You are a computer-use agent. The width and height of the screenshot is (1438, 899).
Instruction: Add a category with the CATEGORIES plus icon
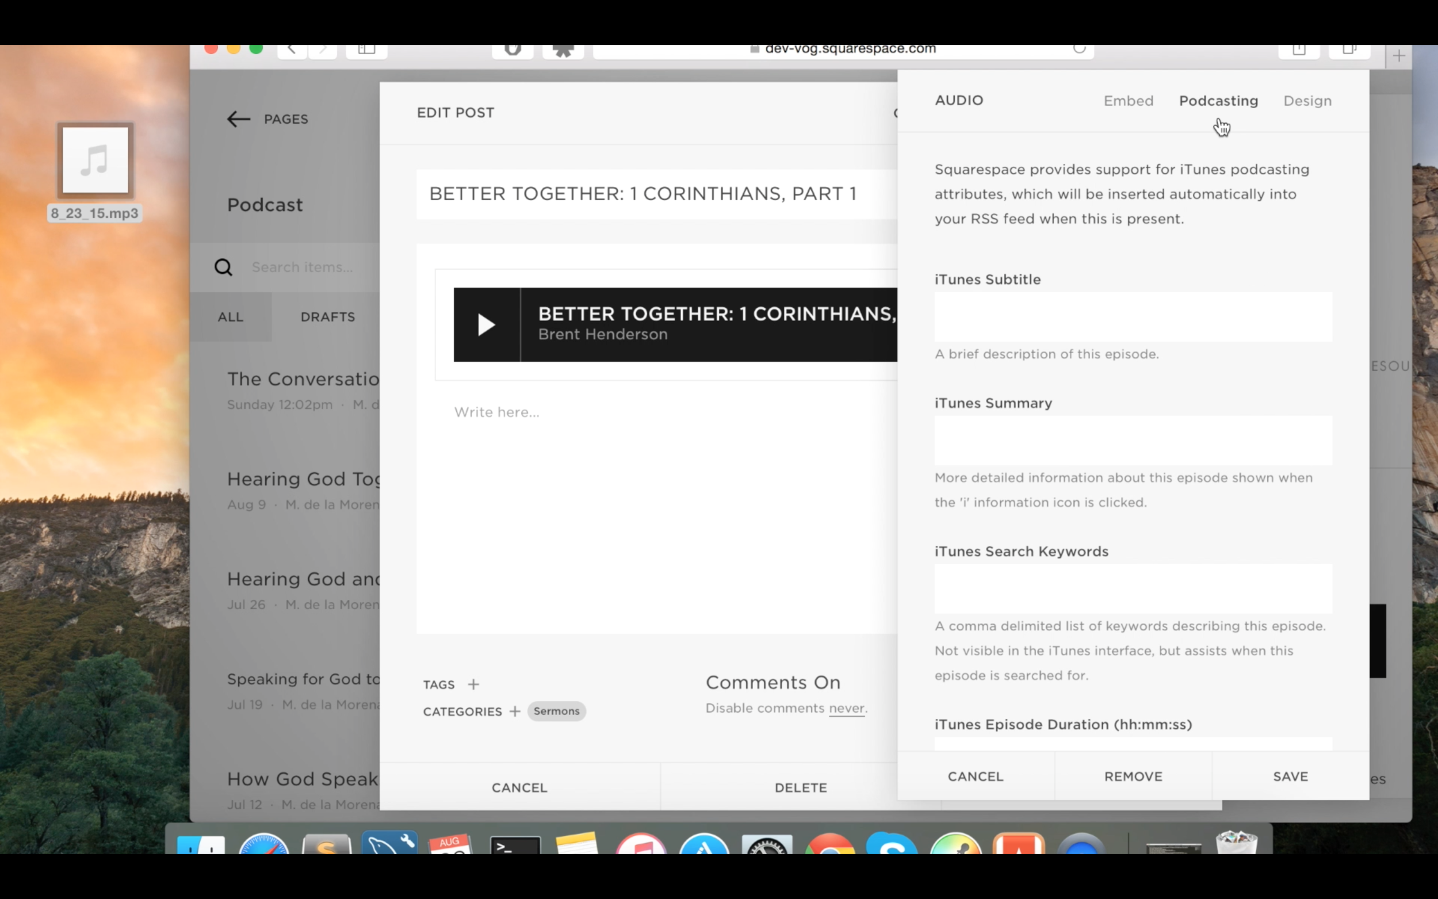(515, 711)
